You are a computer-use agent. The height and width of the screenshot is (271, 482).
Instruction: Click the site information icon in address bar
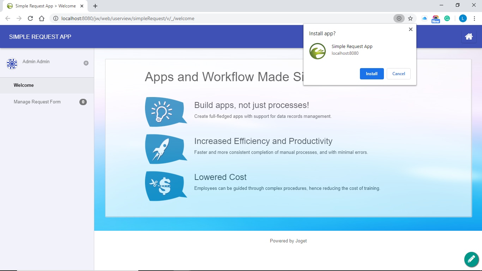coord(56,18)
